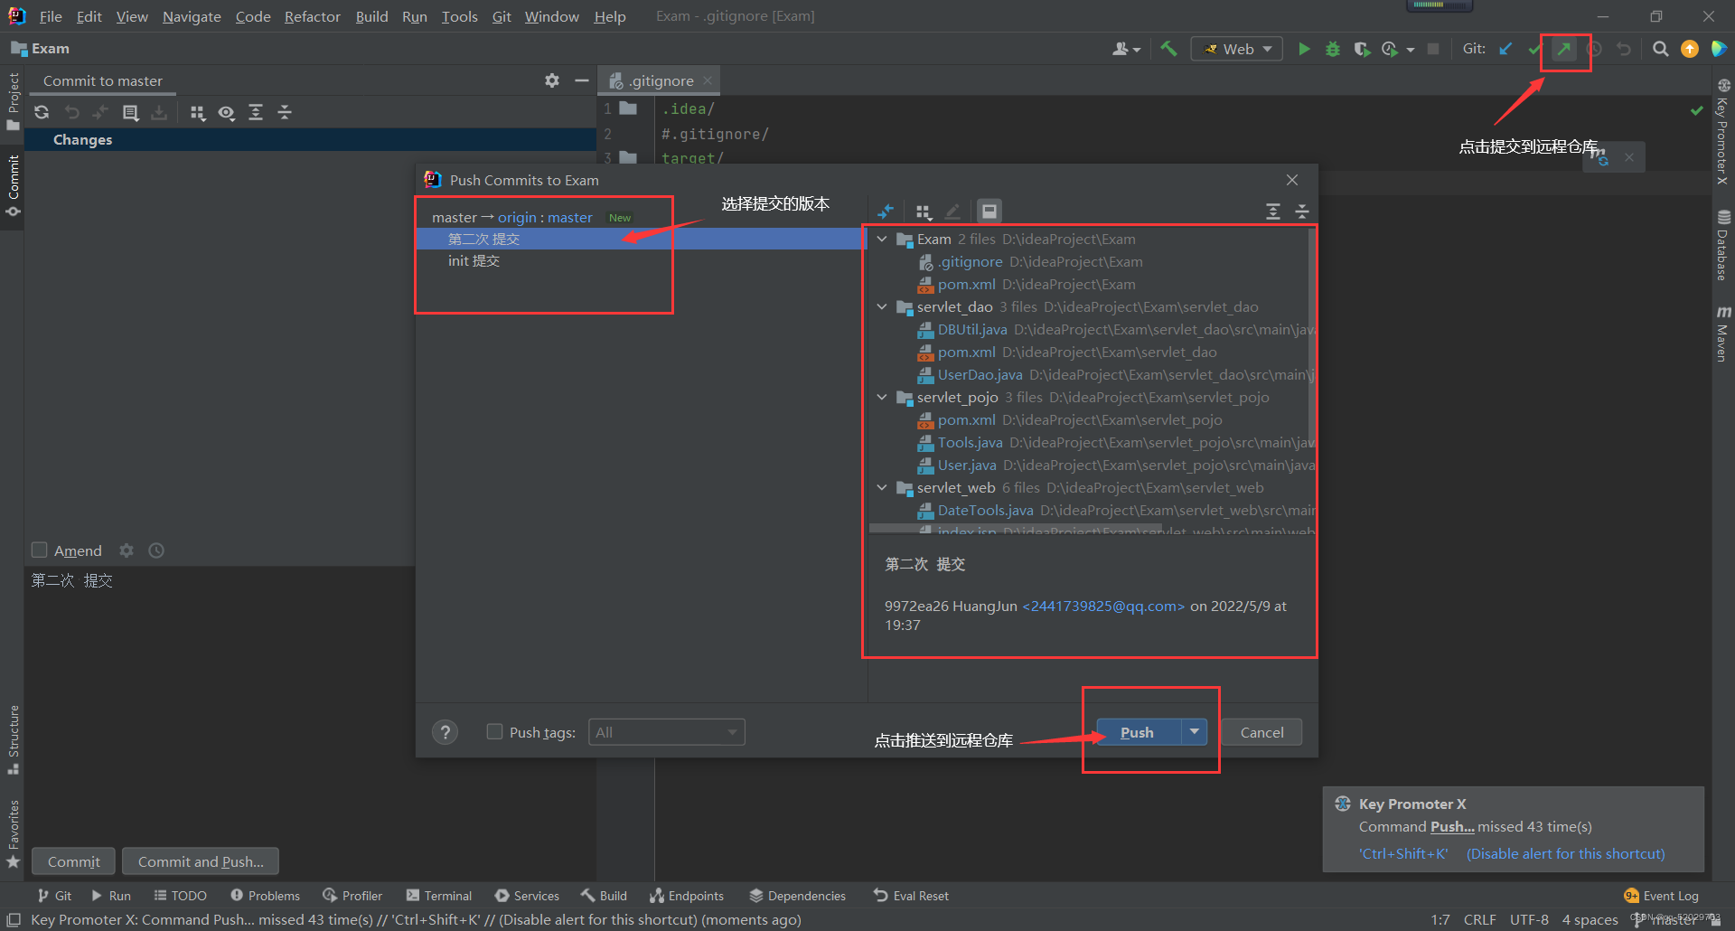Screen dimensions: 1735x931
Task: Click the Git push arrow toolbar icon
Action: pyautogui.click(x=1563, y=49)
